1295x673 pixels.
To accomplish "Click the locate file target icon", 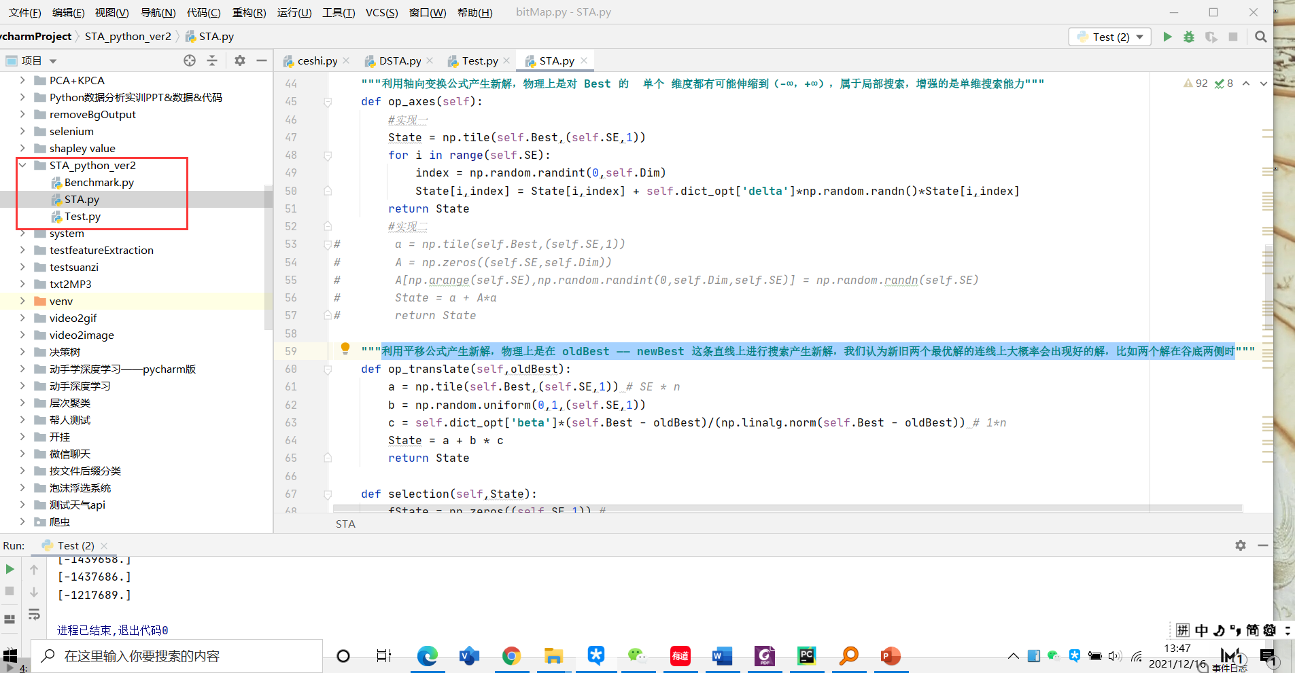I will pyautogui.click(x=190, y=60).
